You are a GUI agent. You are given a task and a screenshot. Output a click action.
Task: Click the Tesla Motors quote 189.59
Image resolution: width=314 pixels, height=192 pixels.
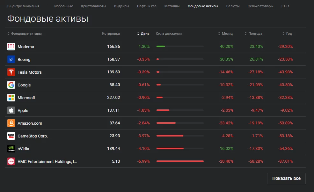tap(113, 72)
